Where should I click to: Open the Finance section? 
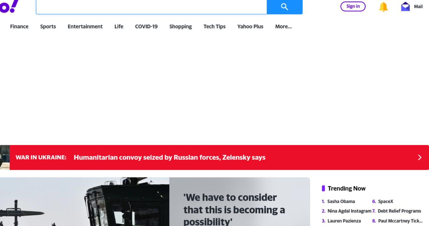(x=19, y=26)
